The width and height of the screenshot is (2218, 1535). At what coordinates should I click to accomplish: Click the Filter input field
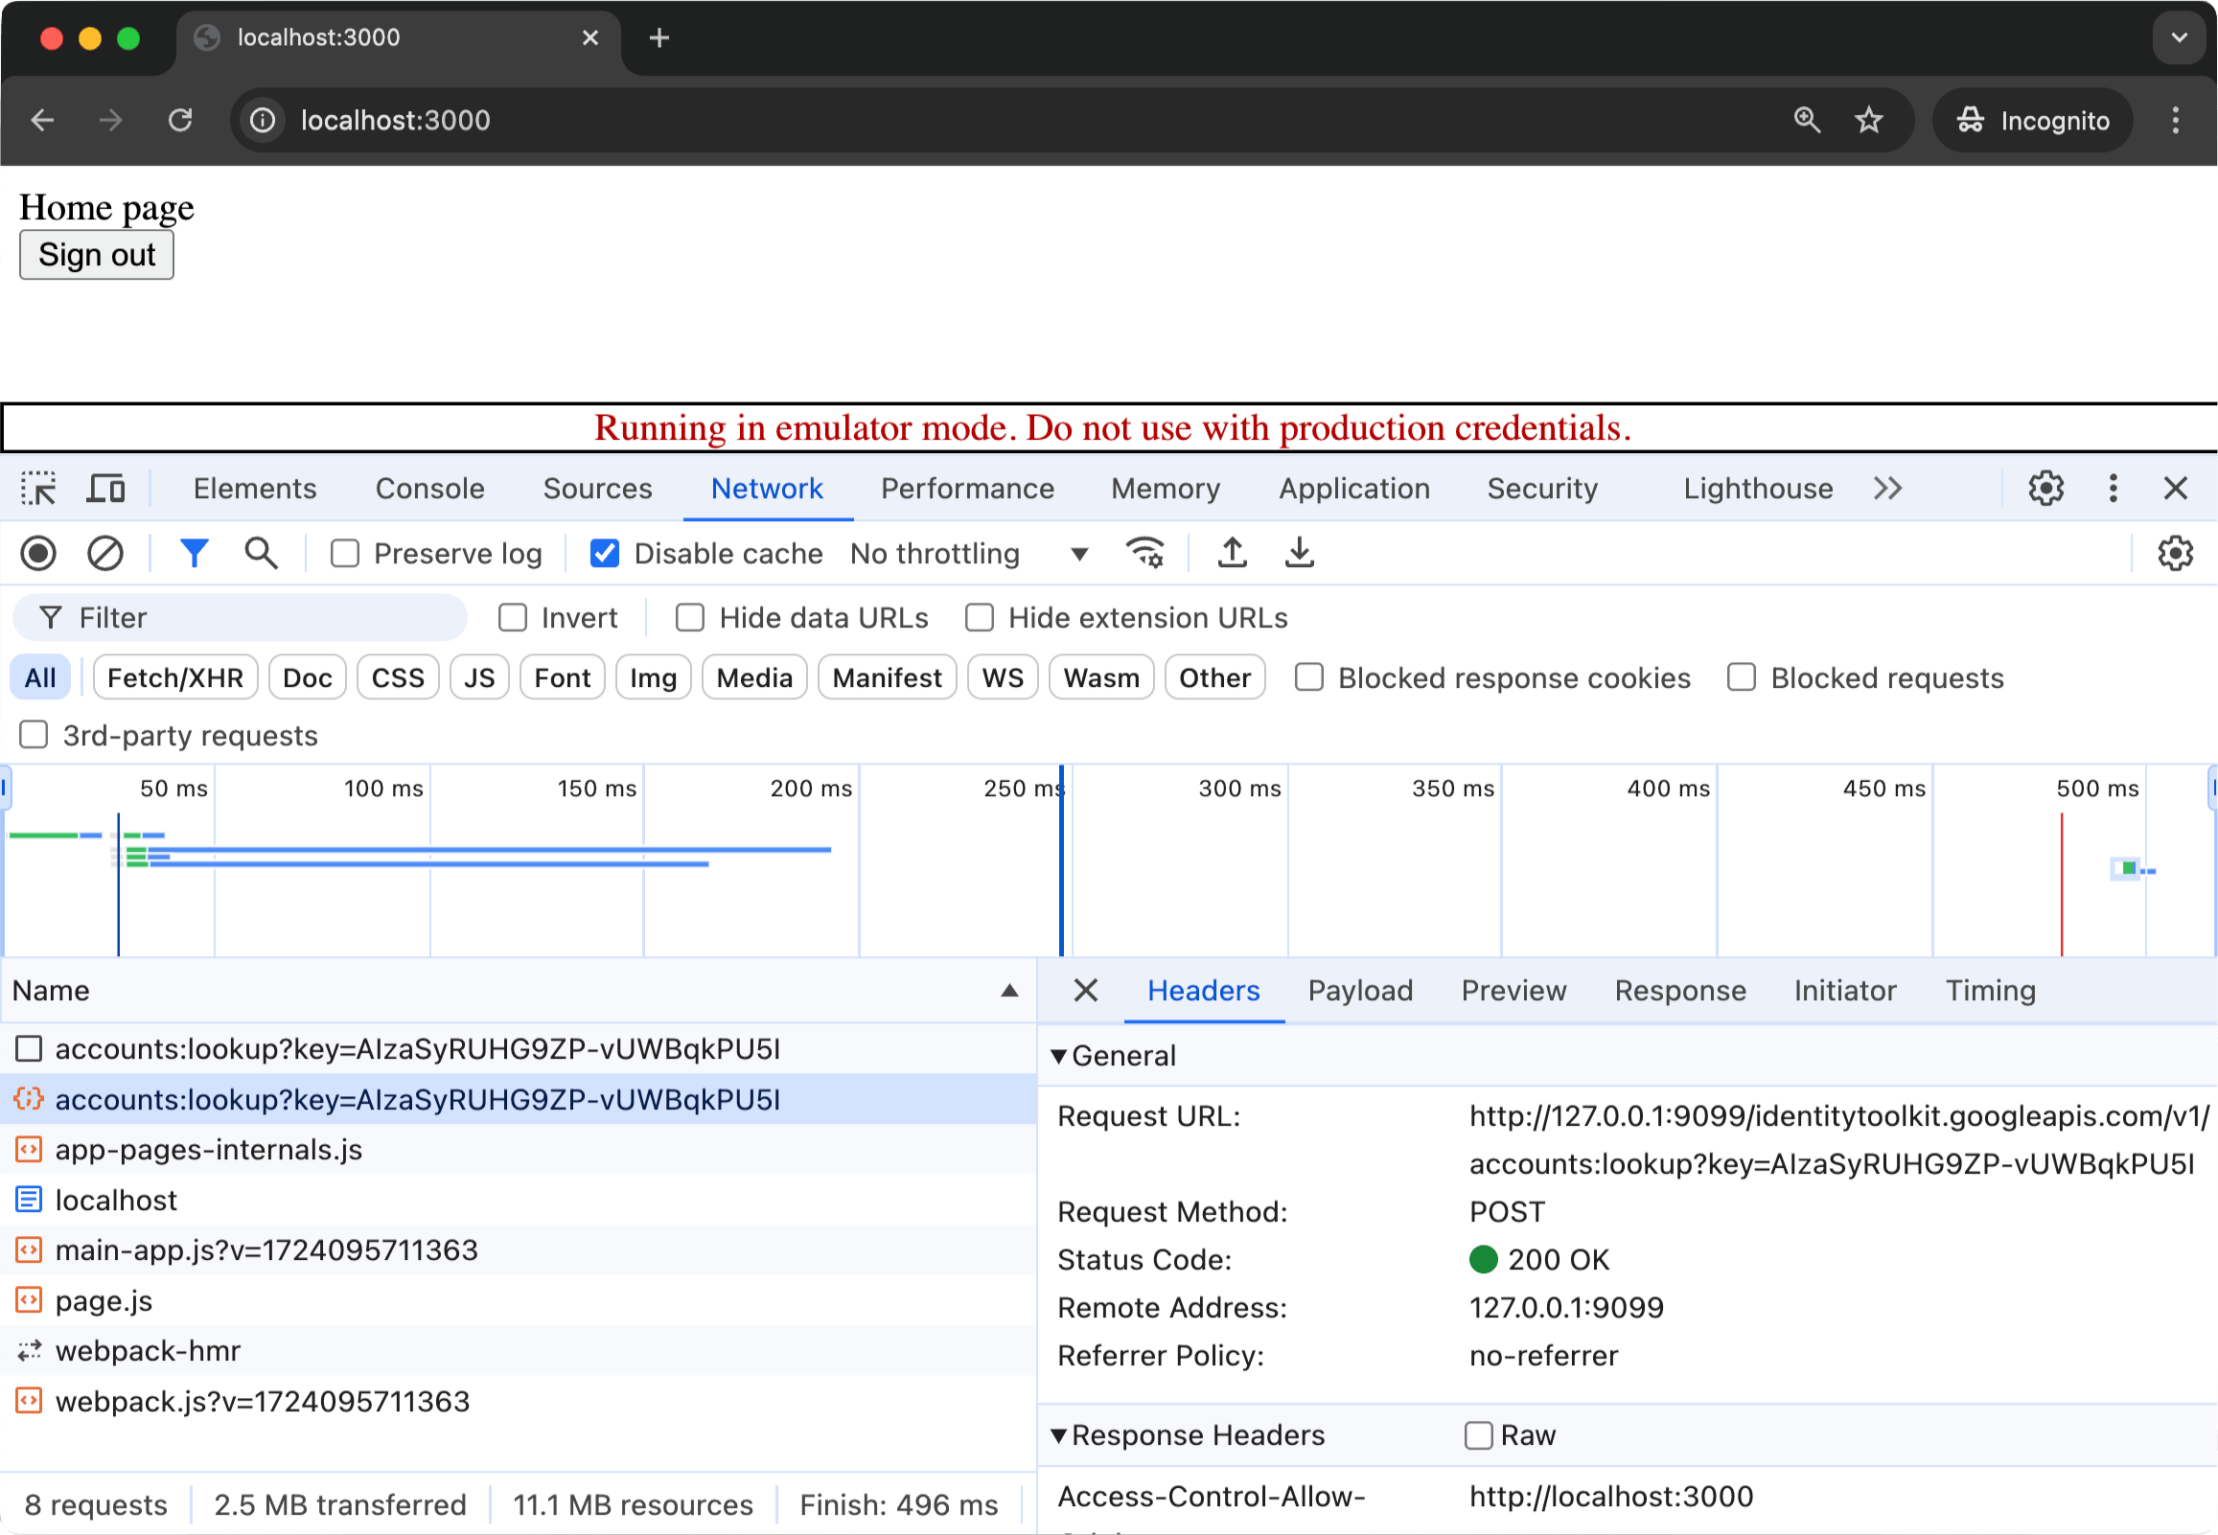[241, 617]
